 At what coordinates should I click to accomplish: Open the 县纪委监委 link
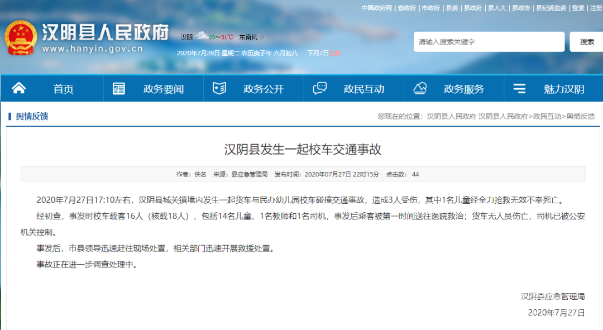(551, 8)
